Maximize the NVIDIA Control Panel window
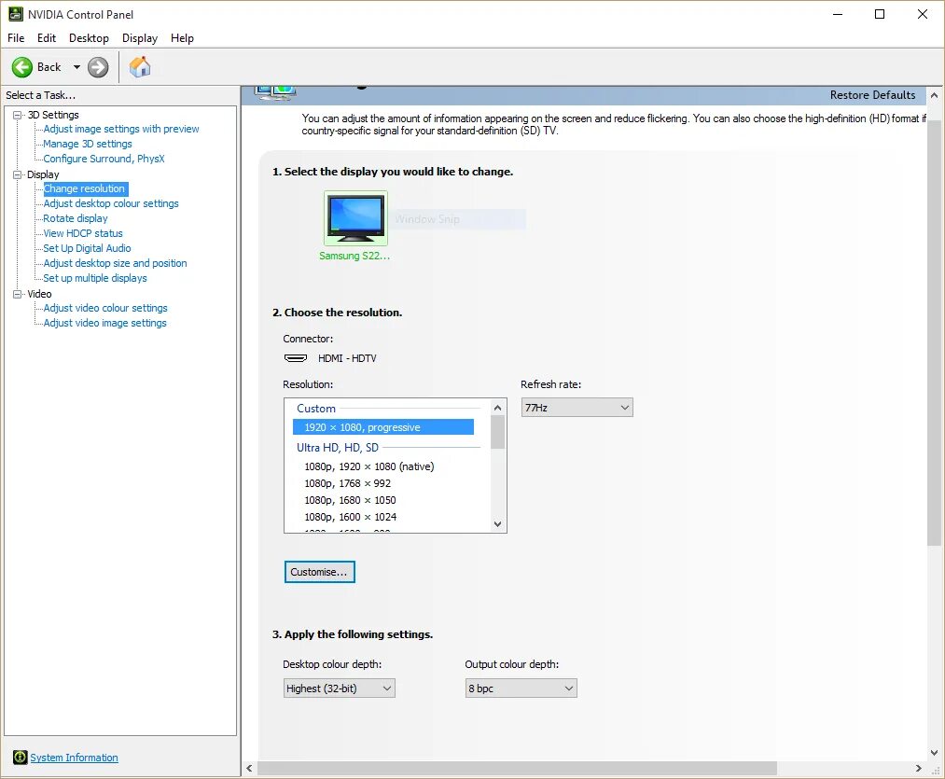The width and height of the screenshot is (945, 779). point(880,14)
